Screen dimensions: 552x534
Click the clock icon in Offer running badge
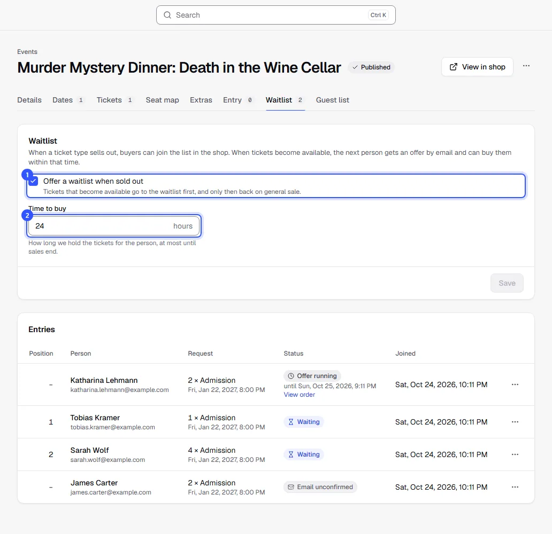click(291, 376)
